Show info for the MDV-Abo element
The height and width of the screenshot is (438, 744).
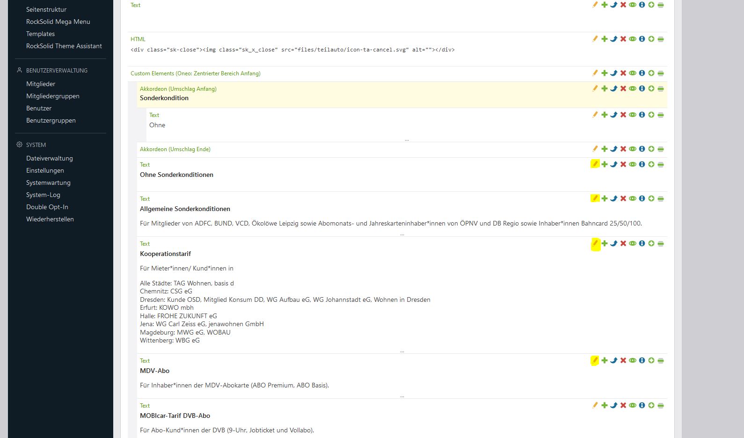tap(642, 361)
